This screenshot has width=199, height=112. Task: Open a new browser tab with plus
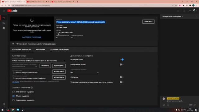(x=77, y=2)
